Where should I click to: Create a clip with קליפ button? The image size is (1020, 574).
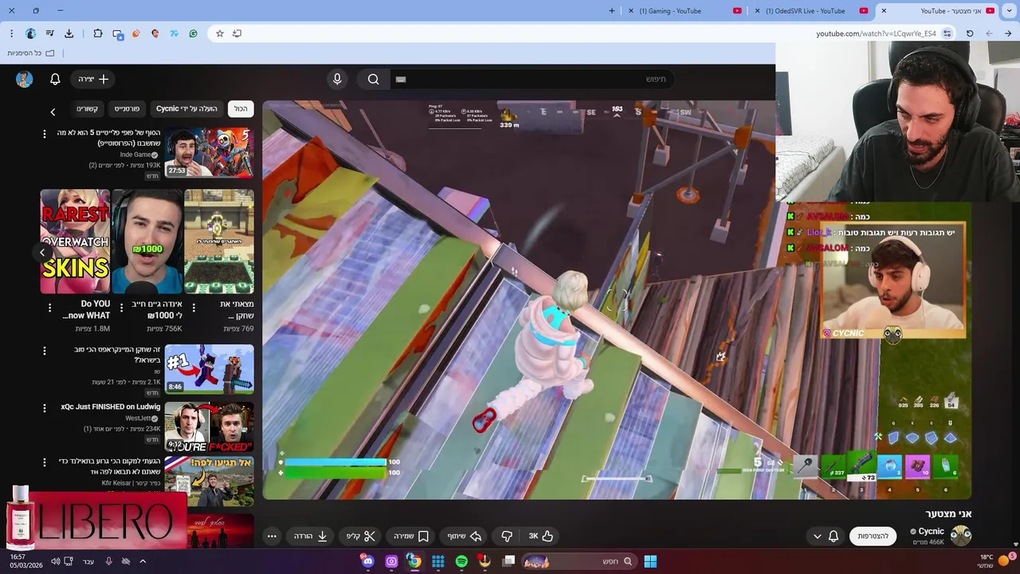click(x=361, y=537)
